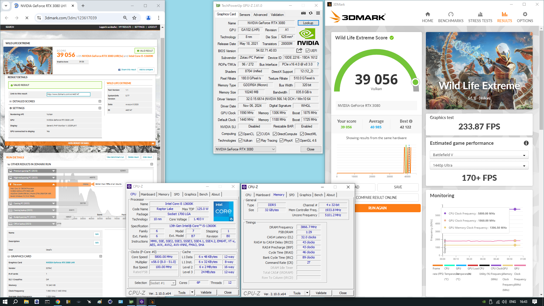Open 1440p Ultra preset dropdown
Image resolution: width=544 pixels, height=306 pixels.
tap(479, 165)
